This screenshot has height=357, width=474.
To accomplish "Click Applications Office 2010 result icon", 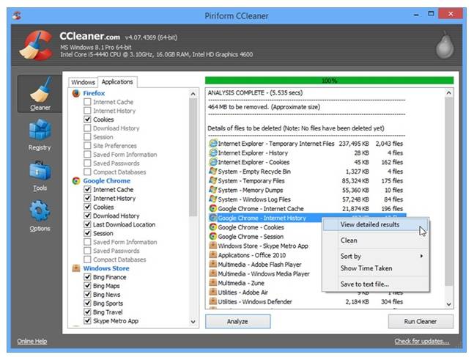I will point(213,255).
